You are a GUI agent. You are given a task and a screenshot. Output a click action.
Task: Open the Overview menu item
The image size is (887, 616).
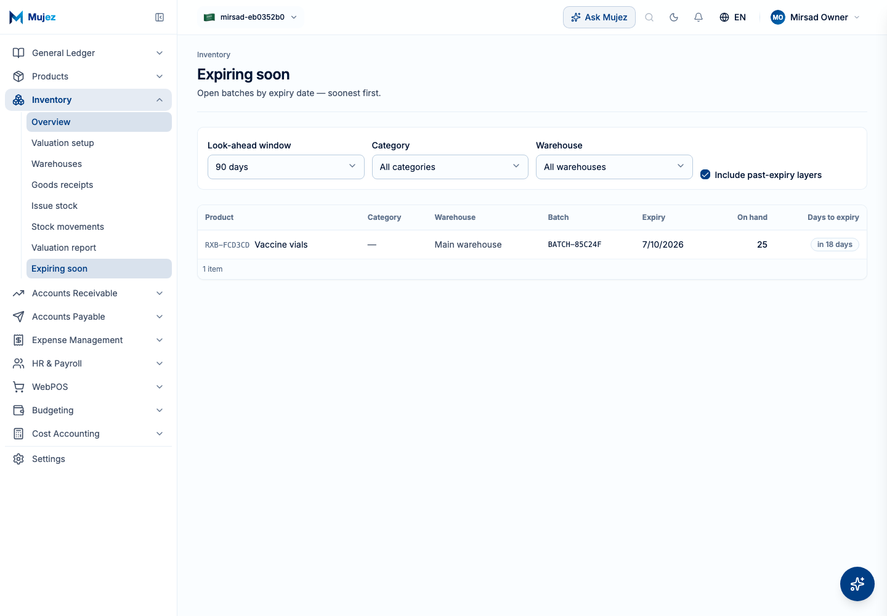pos(99,122)
